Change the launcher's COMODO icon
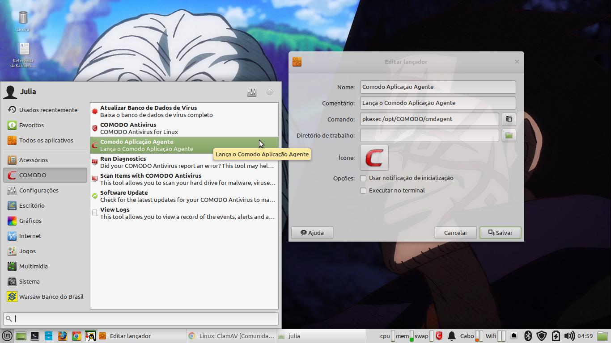611x343 pixels. [x=374, y=158]
